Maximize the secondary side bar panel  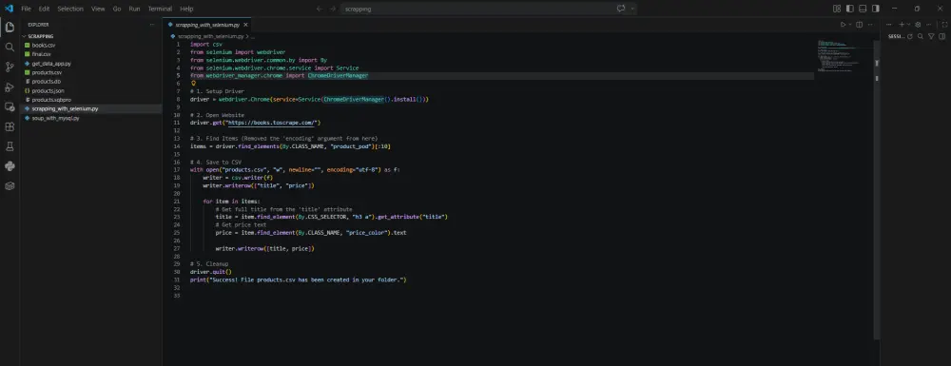pyautogui.click(x=944, y=25)
